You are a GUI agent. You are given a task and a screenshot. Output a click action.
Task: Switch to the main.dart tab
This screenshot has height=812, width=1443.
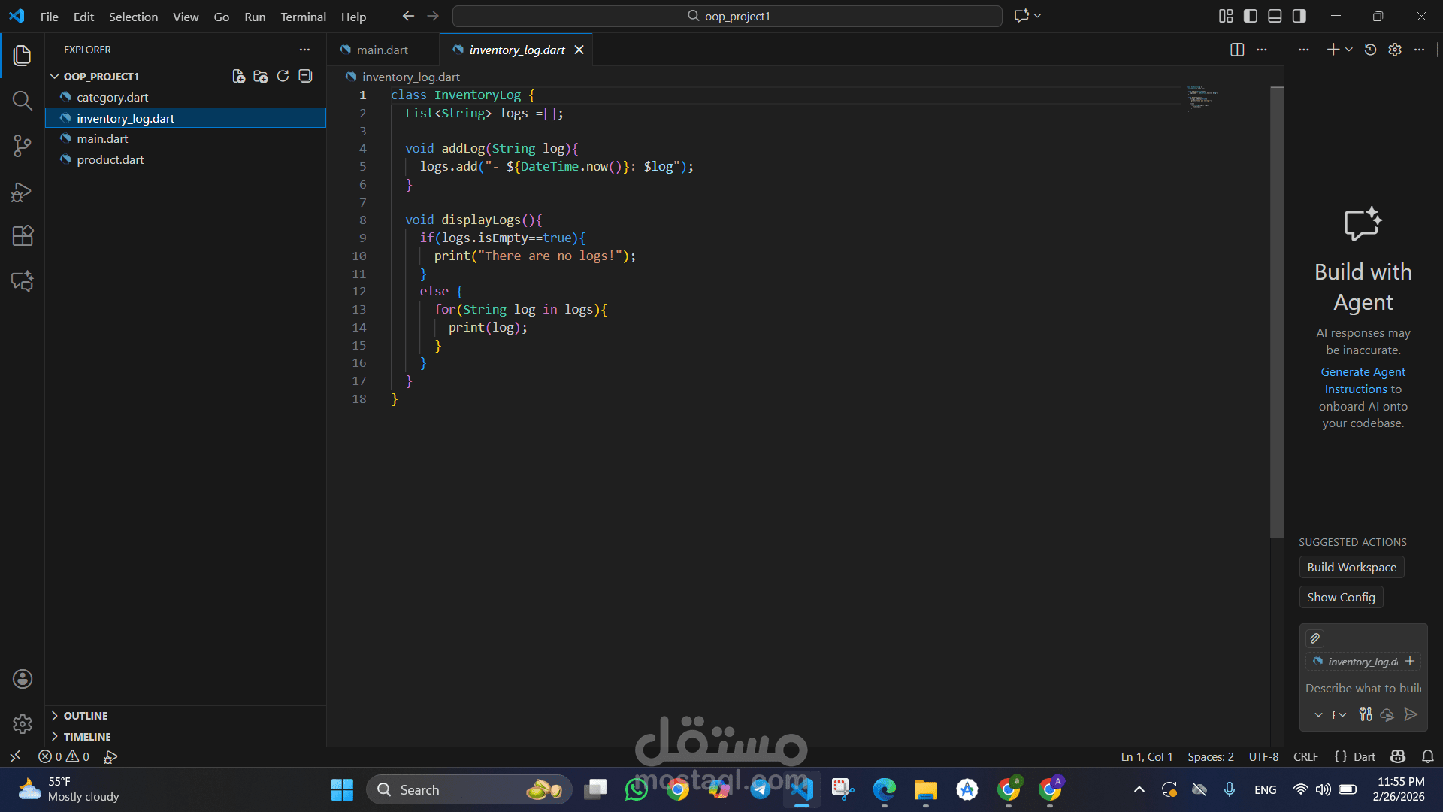(x=382, y=50)
